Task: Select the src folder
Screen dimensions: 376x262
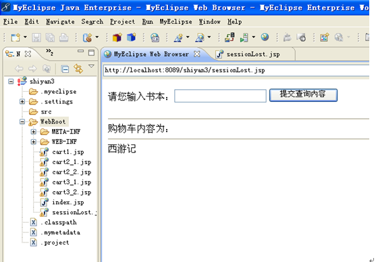Action: (x=46, y=112)
